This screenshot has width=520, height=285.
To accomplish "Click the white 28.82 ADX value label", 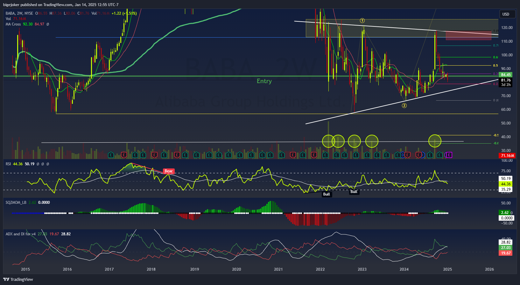I will (506, 242).
